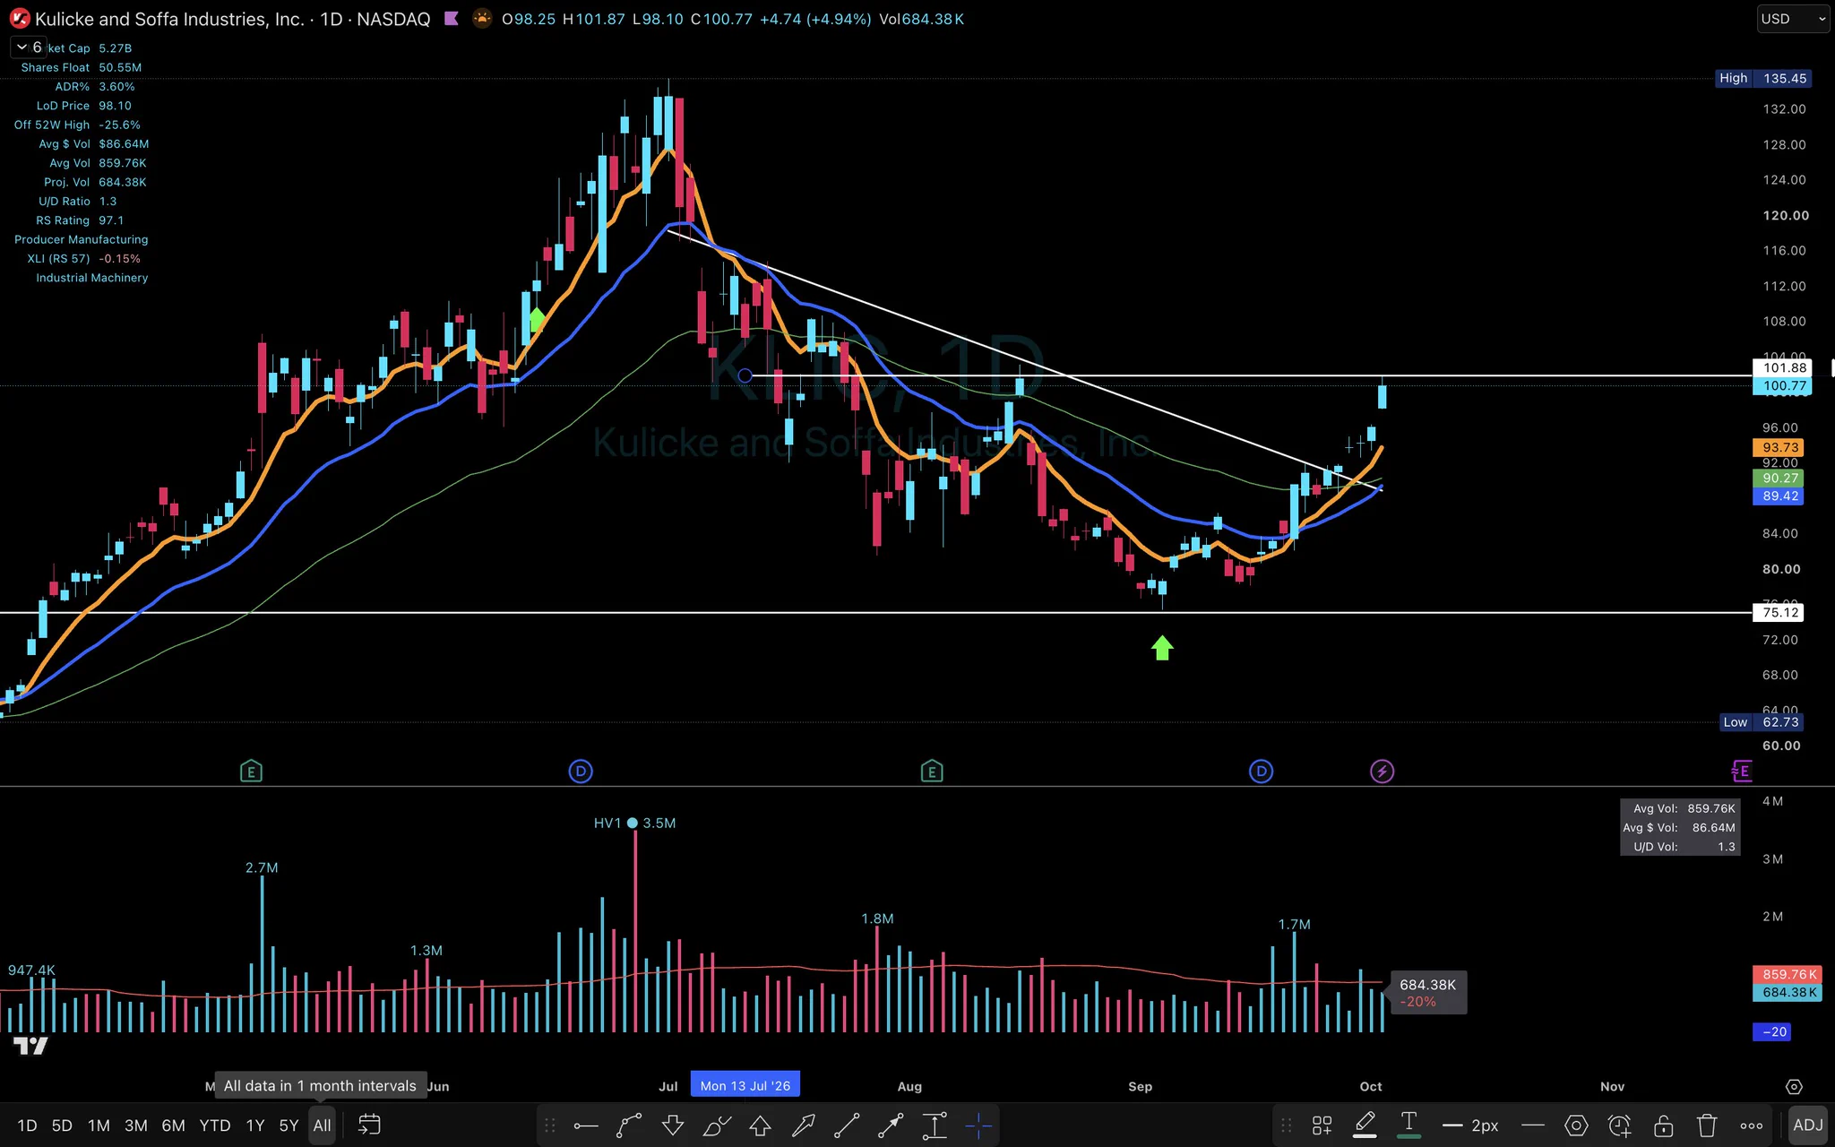Viewport: 1835px width, 1147px height.
Task: Click the purple earnings icon near November
Action: (1741, 771)
